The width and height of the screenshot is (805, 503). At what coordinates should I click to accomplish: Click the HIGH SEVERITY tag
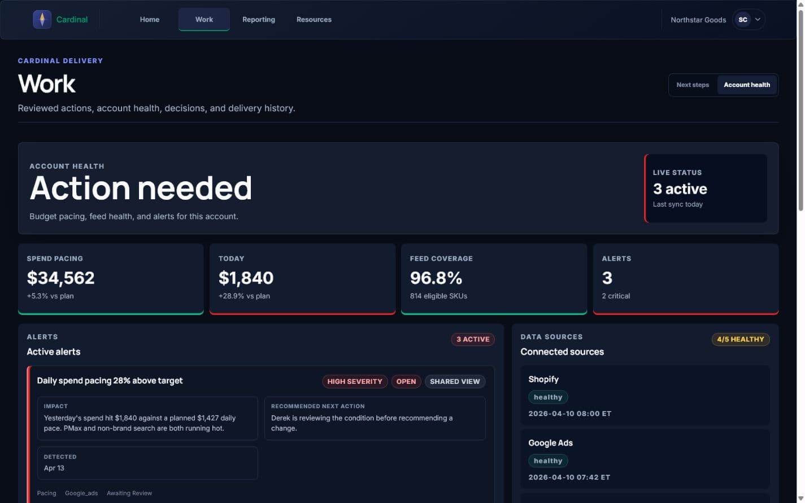(x=355, y=382)
